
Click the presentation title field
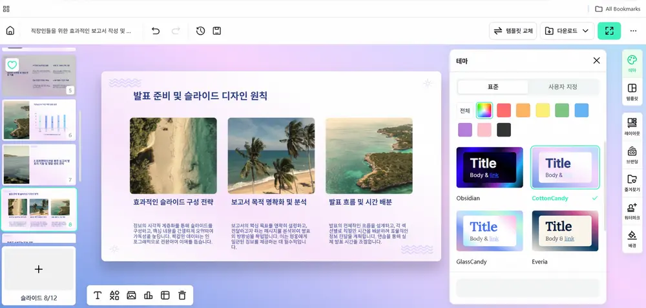(x=81, y=31)
